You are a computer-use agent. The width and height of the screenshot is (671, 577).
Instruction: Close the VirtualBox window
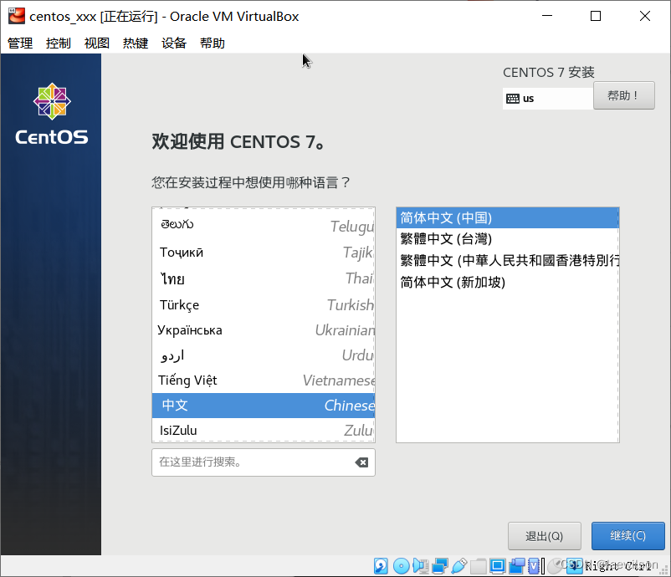(645, 16)
